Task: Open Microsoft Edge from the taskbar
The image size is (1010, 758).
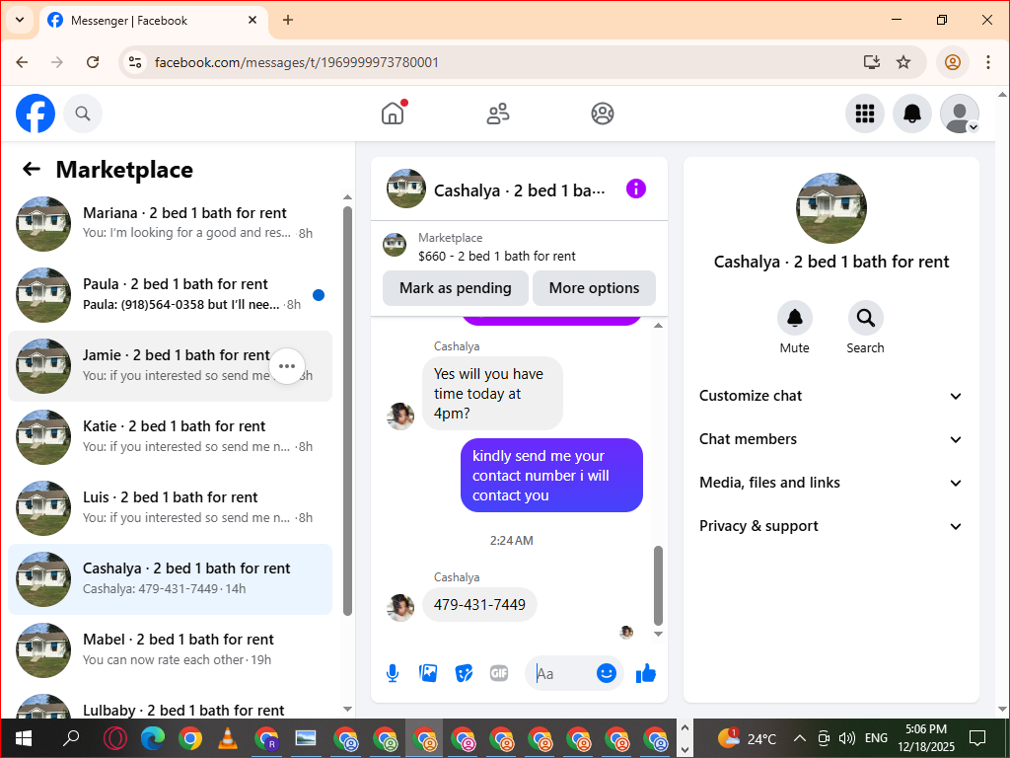Action: click(x=153, y=738)
